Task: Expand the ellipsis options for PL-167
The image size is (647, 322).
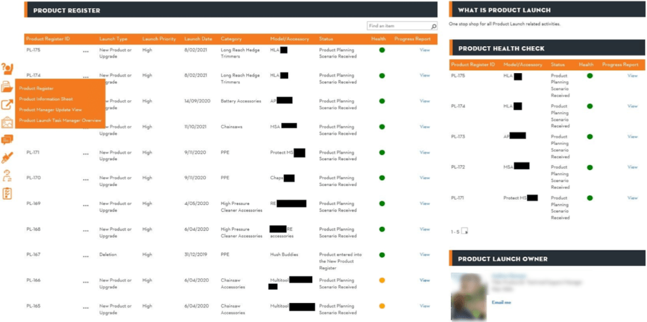Action: [85, 255]
